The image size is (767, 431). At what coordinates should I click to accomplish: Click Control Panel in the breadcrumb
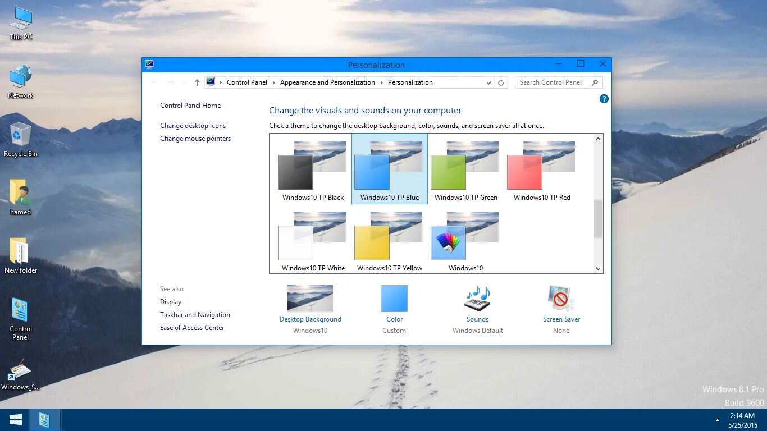click(x=247, y=82)
